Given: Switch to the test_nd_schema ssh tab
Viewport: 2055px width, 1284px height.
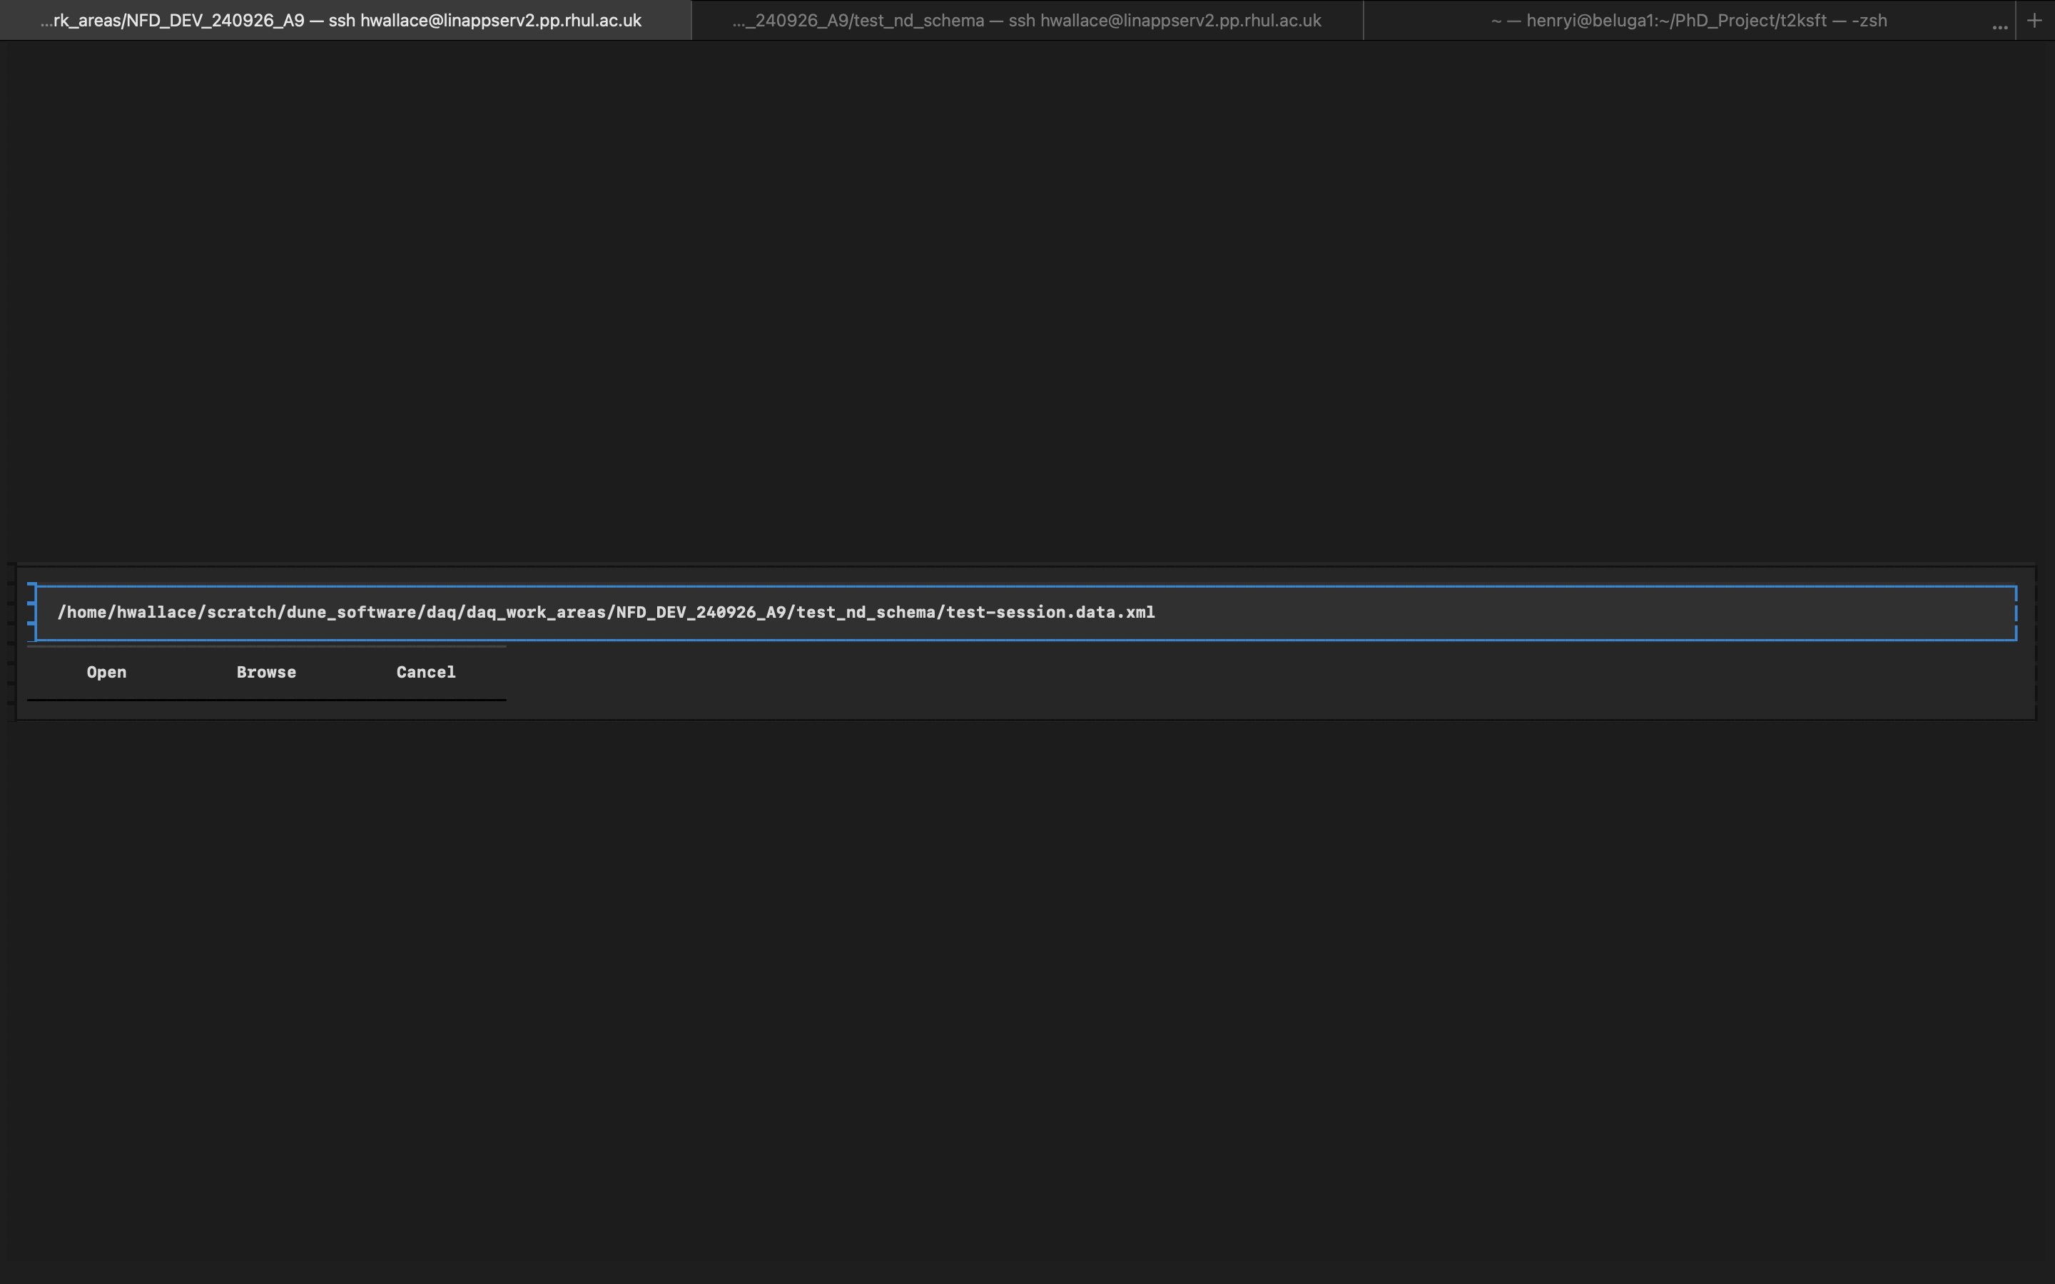Looking at the screenshot, I should point(1027,21).
